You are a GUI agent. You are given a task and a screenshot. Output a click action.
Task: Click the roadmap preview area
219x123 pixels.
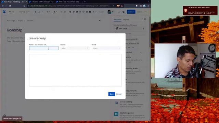pyautogui.click(x=75, y=70)
